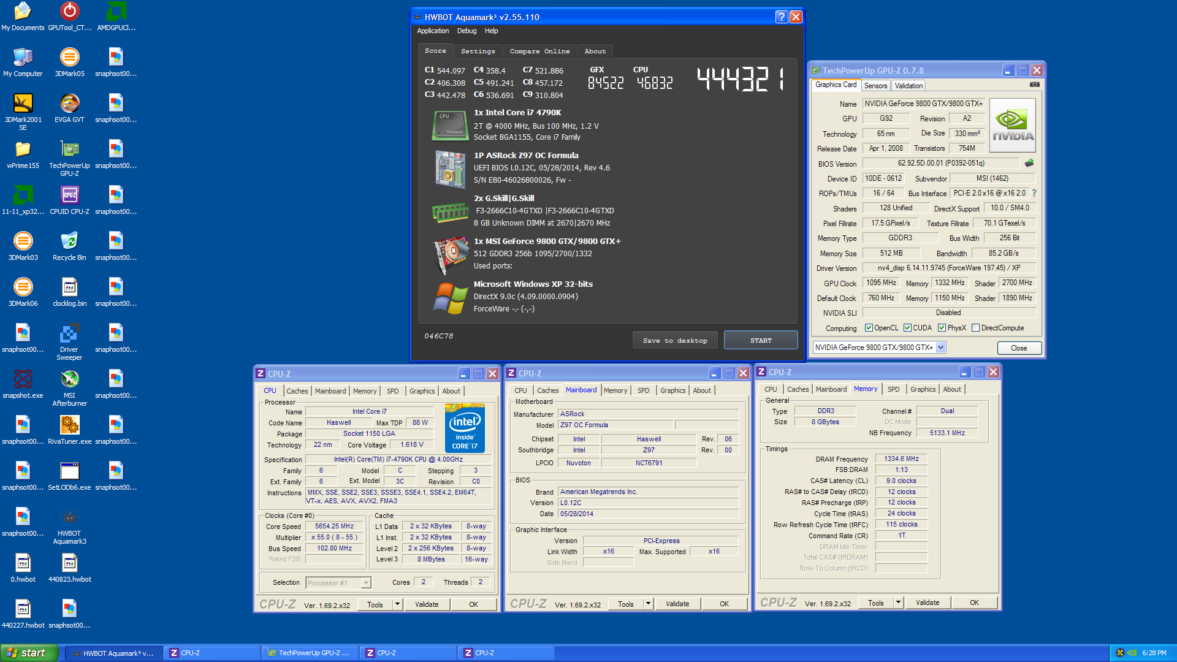Select the CPUID CPU-Z desktop shortcut
This screenshot has height=662, width=1177.
click(x=69, y=200)
